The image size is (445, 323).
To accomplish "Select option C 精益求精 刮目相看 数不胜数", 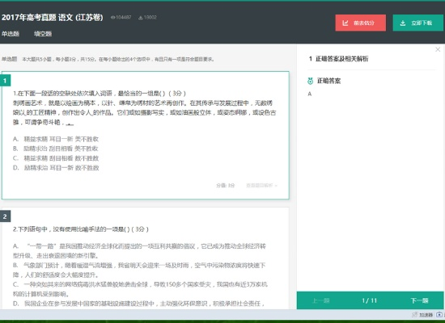I will click(x=56, y=158).
